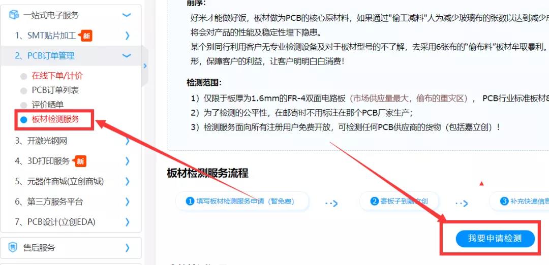Collapse the 一站式电子服务 section chevron
Image resolution: width=549 pixels, height=265 pixels.
coord(127,15)
